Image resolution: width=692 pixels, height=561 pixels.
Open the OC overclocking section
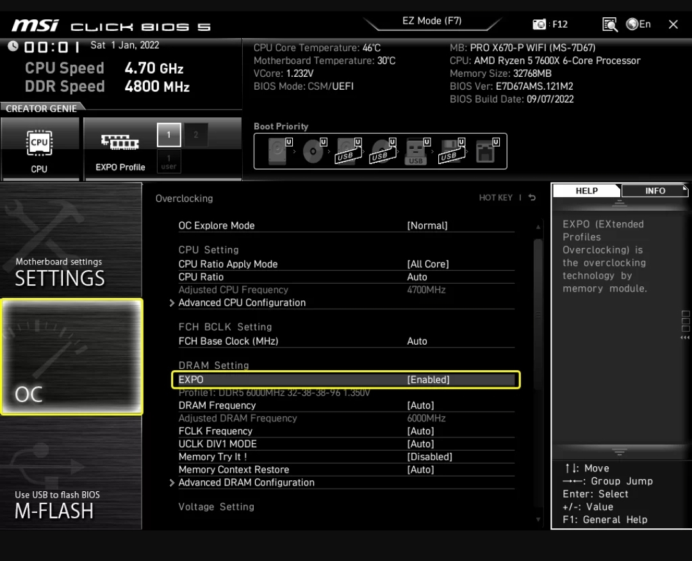(x=72, y=356)
